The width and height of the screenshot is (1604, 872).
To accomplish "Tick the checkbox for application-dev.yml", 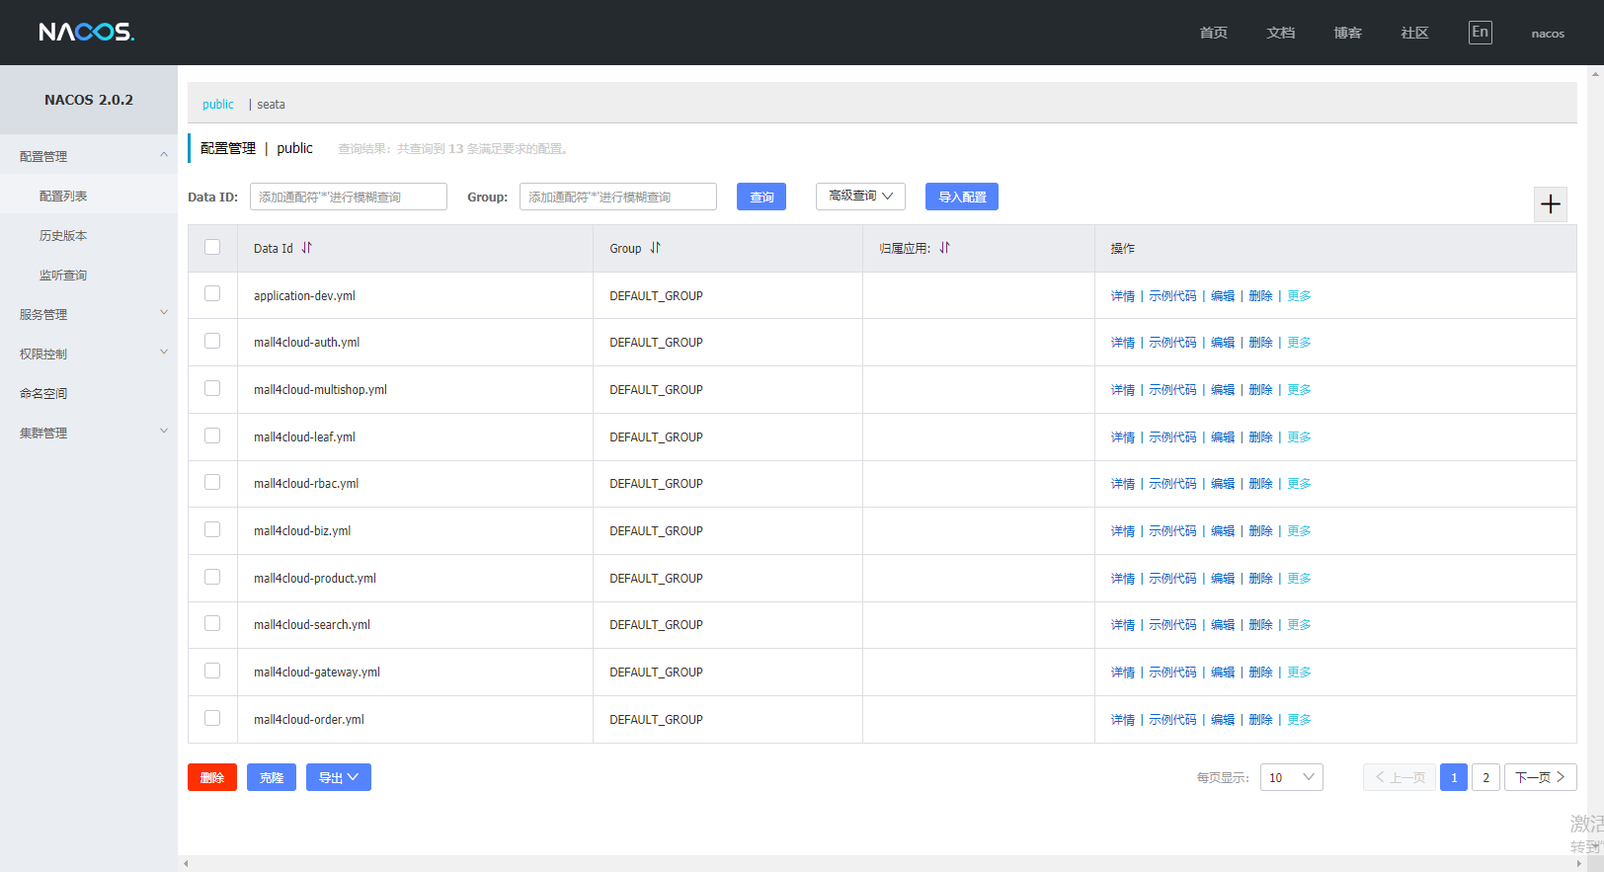I will pyautogui.click(x=212, y=293).
